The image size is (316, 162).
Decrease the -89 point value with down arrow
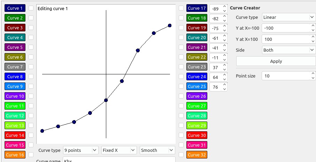[224, 10]
